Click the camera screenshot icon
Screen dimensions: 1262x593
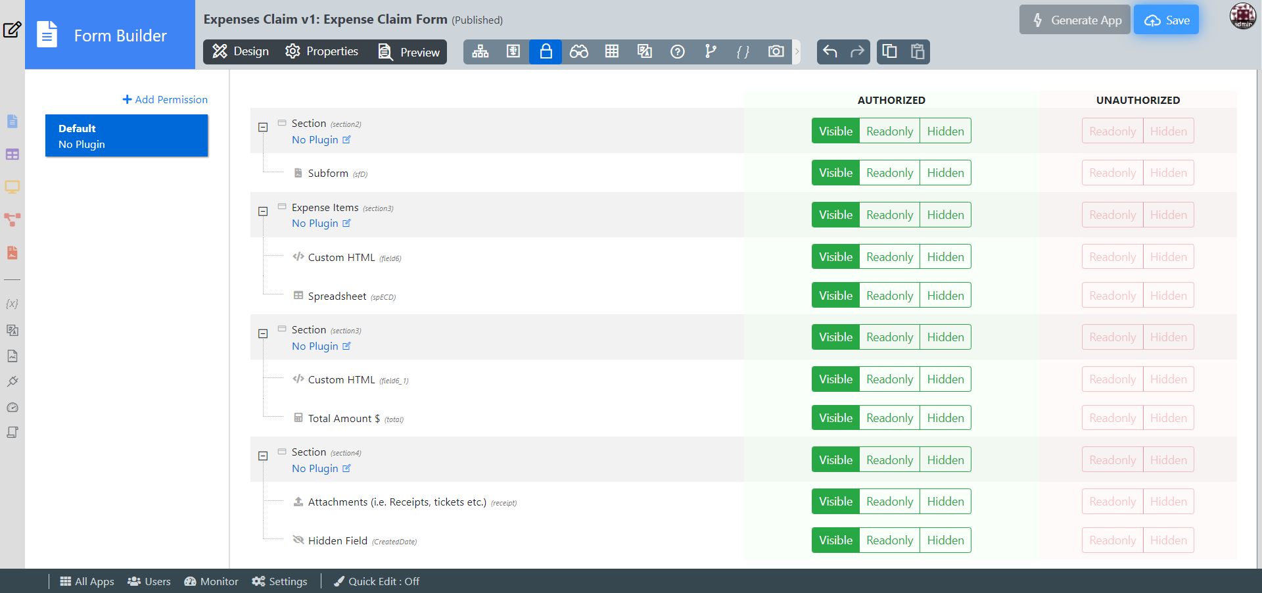coord(776,51)
